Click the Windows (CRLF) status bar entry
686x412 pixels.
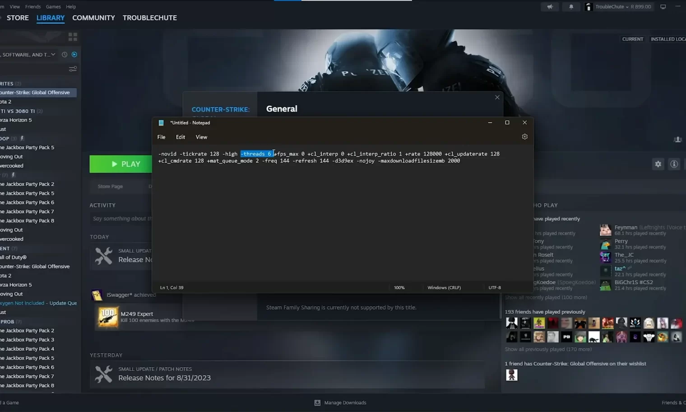tap(444, 287)
